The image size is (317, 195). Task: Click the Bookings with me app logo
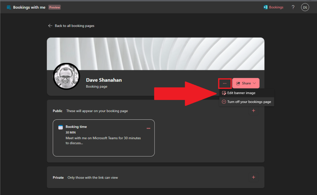pyautogui.click(x=9, y=7)
